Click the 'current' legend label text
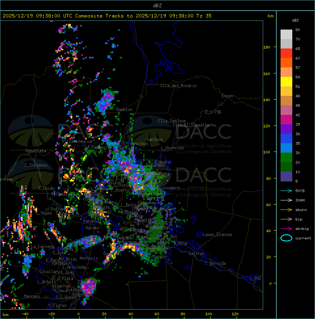 (303, 238)
